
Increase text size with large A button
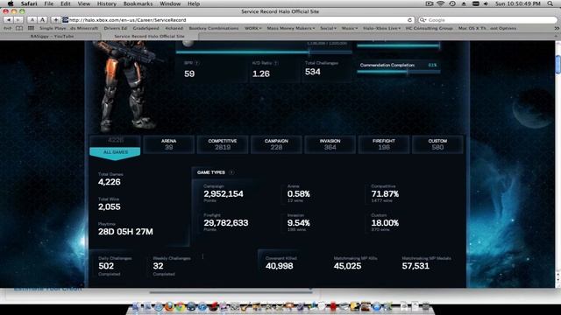(x=42, y=20)
